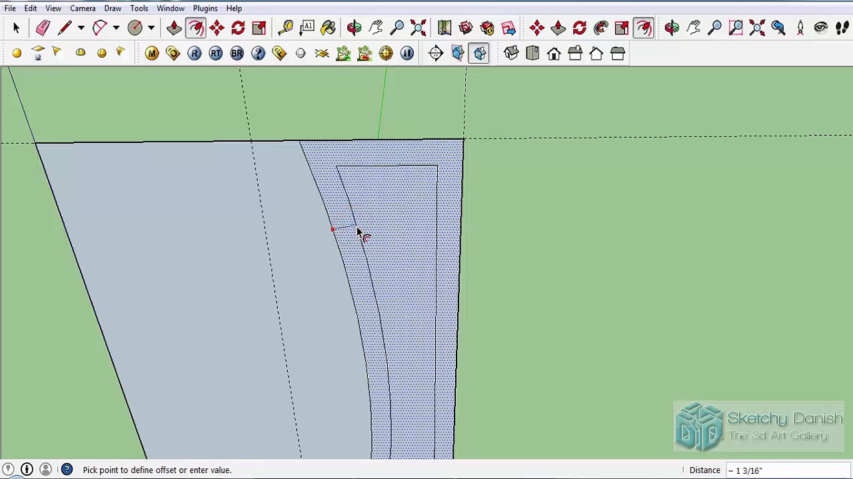Click the model credits info icon
Viewport: 853px width, 479px height.
(27, 470)
